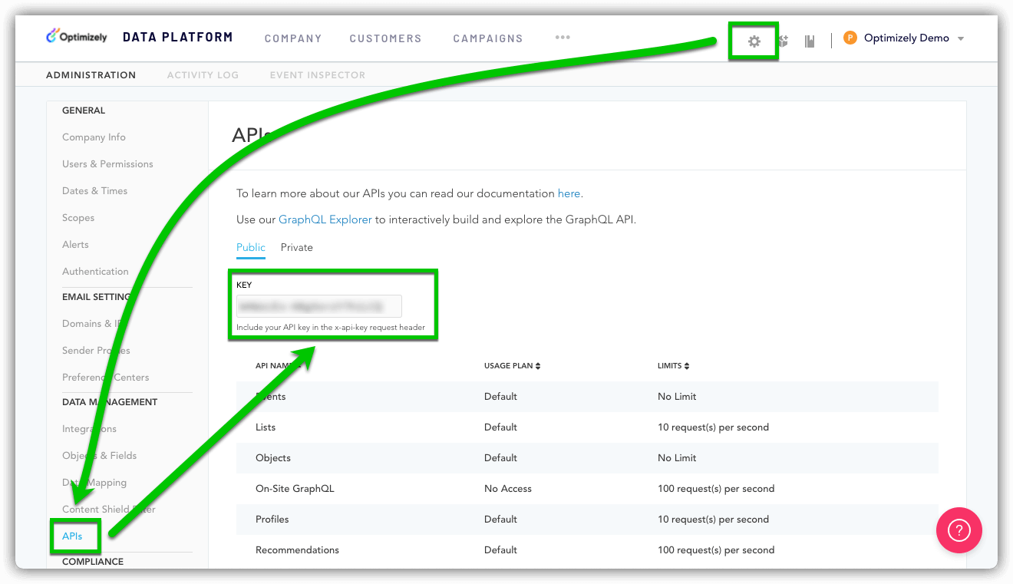Sort the table by Usage Plan
1013x584 pixels.
(x=512, y=366)
